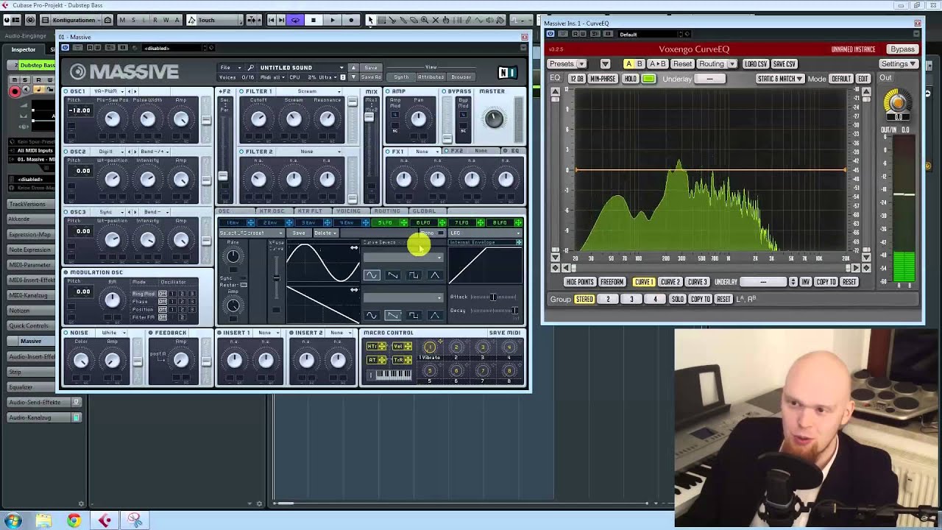Click the Native Instruments NI logo
Image resolution: width=942 pixels, height=530 pixels.
507,72
